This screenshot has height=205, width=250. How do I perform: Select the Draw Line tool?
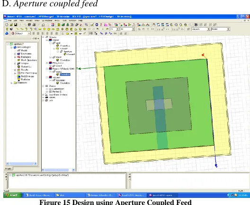[18, 29]
